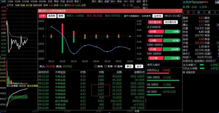
Task: Switch to 15分钟 chart period
Action: [26, 2]
